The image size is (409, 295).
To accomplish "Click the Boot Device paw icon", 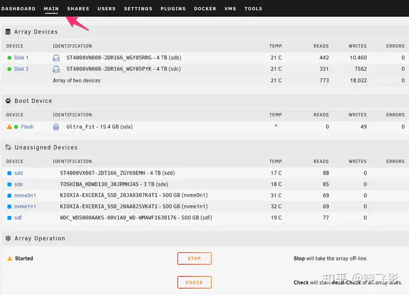I will pos(8,101).
